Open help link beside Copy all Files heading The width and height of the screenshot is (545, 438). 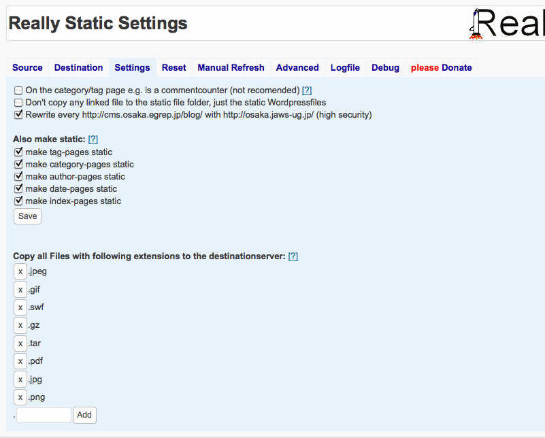(293, 256)
